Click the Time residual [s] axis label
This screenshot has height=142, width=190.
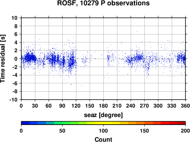tap(3, 59)
